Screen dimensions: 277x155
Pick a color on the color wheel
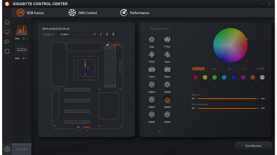point(230,45)
